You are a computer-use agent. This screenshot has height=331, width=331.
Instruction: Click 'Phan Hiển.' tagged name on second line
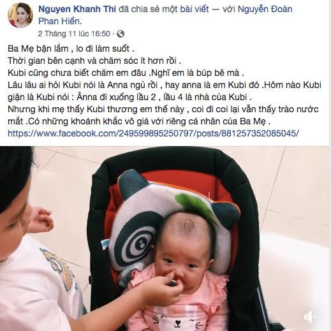tap(60, 21)
